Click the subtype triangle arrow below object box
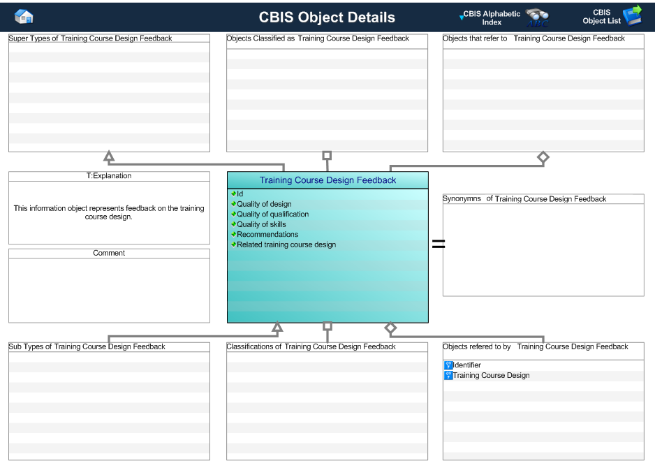 point(277,327)
